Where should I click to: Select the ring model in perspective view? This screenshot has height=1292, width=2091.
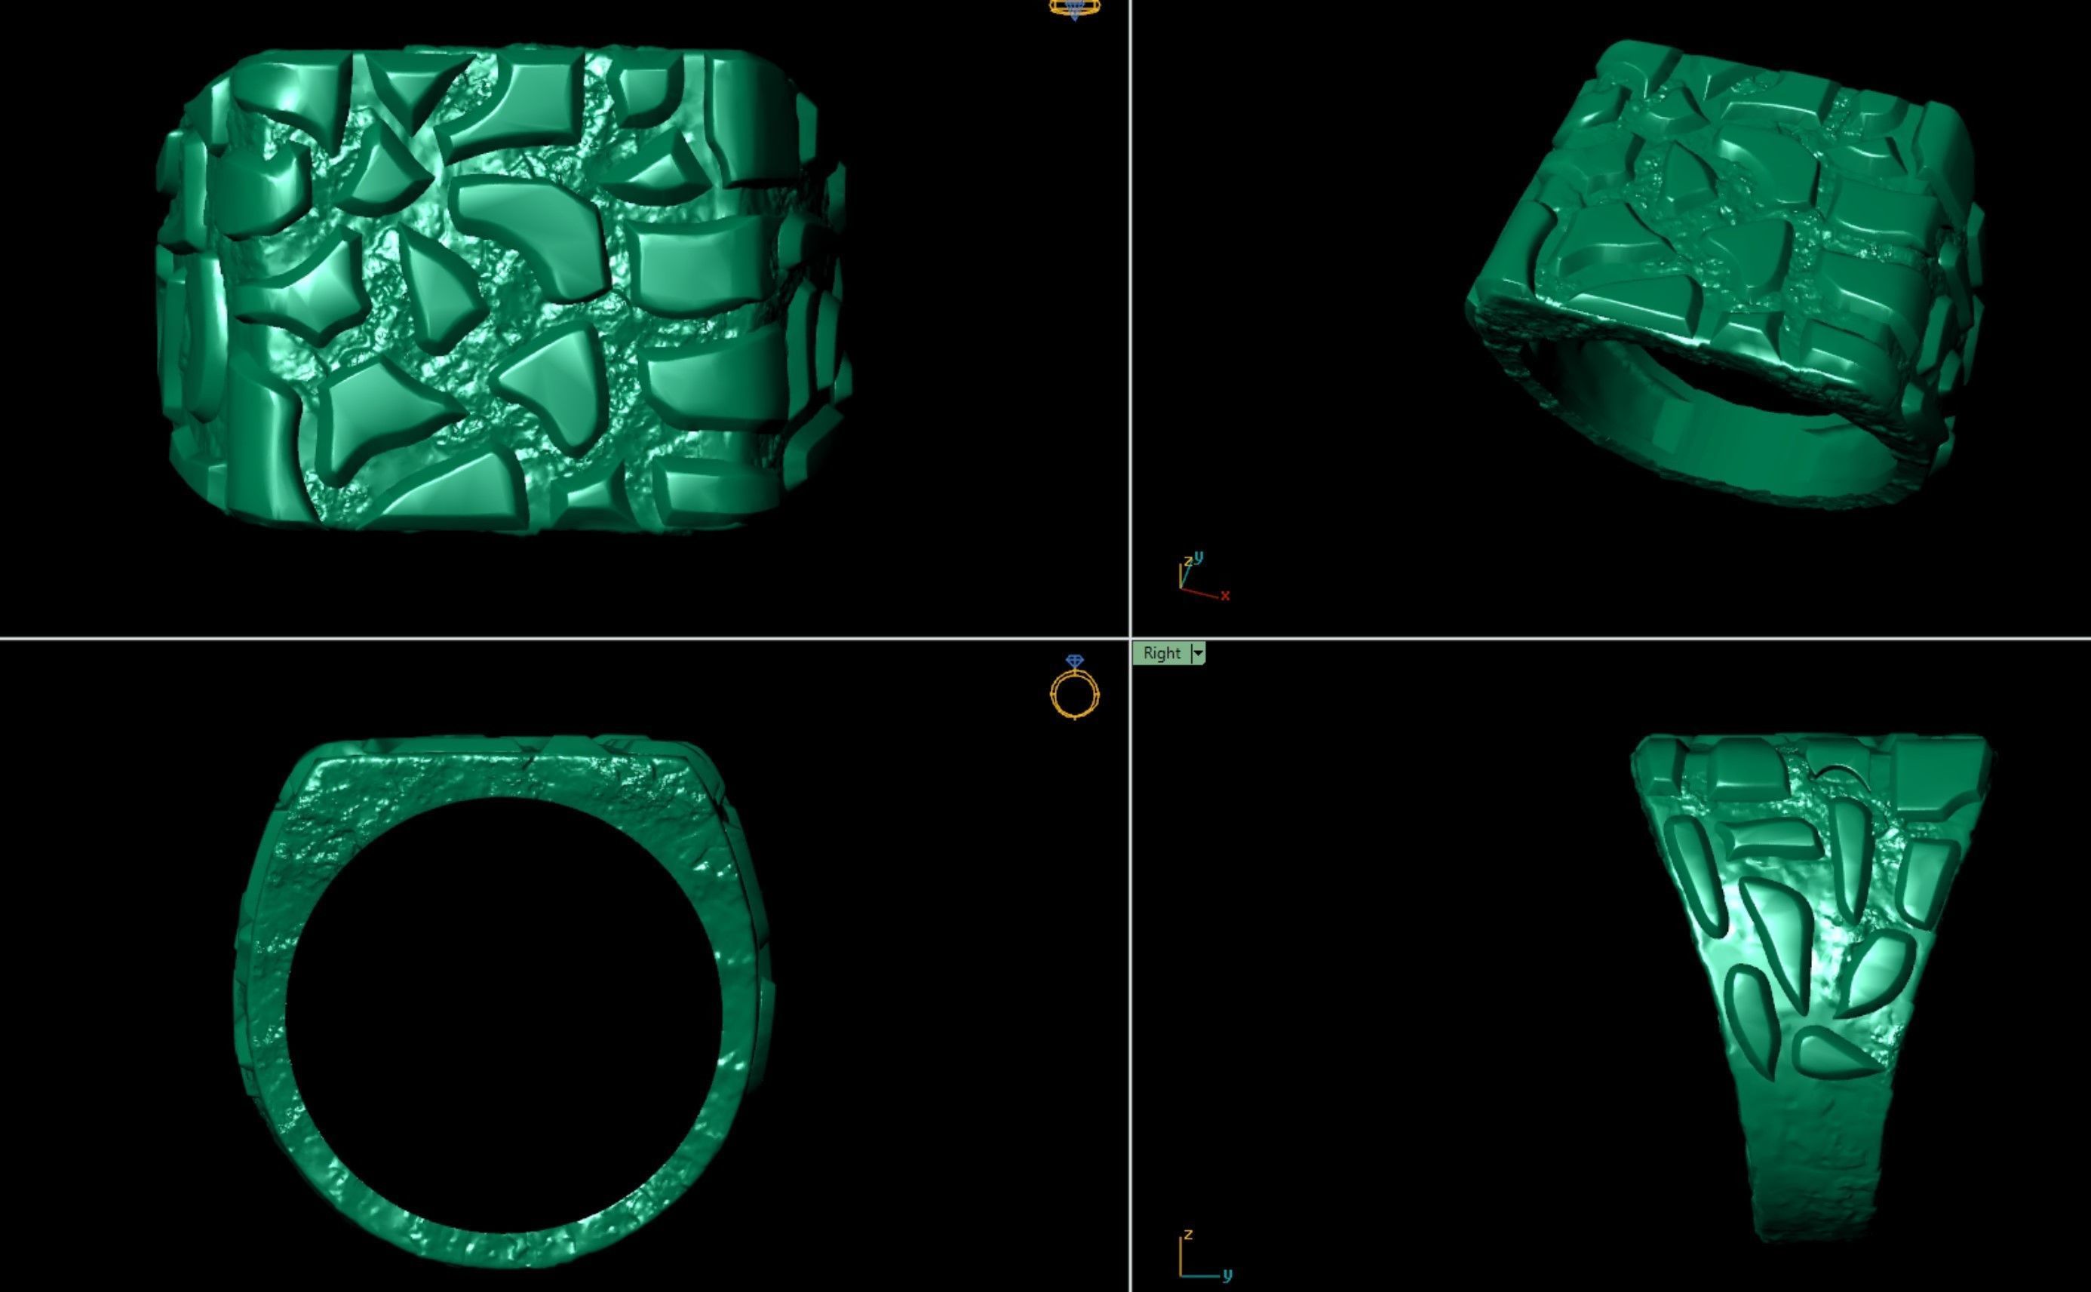[x=1724, y=274]
